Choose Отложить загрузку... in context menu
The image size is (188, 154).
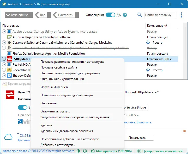77,111
